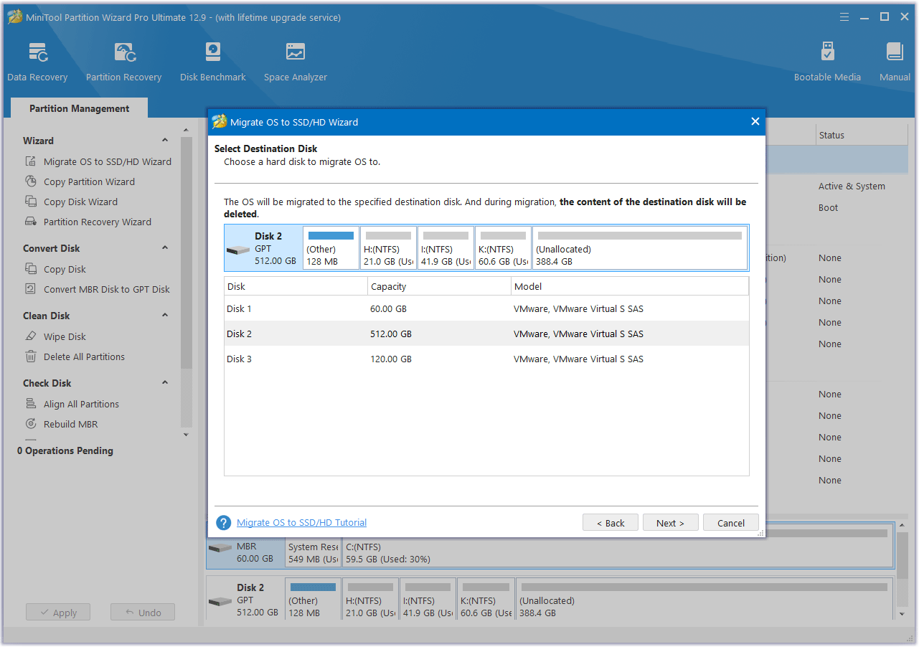
Task: Click the Capacity column header in wizard
Action: [x=439, y=287]
